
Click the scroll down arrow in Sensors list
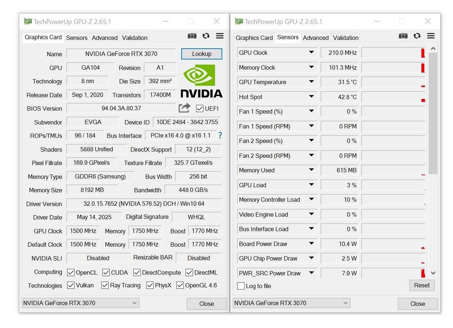433,273
